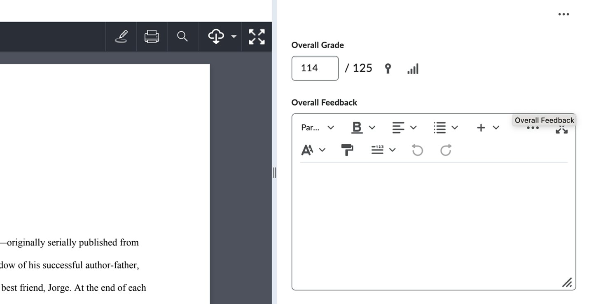The height and width of the screenshot is (304, 589).
Task: Undo the last feedback edit
Action: [x=417, y=150]
